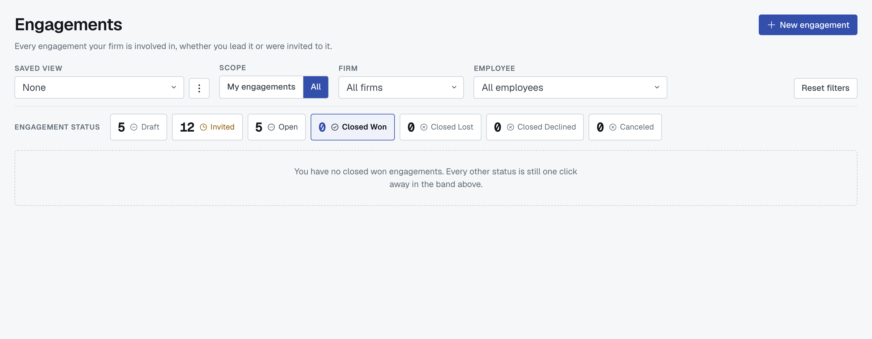The height and width of the screenshot is (339, 872).
Task: Switch scope to My engagements
Action: 261,87
